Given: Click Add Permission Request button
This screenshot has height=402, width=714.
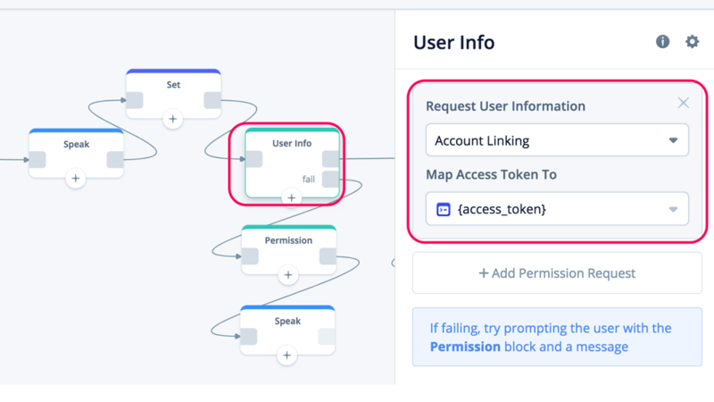Looking at the screenshot, I should pyautogui.click(x=557, y=273).
